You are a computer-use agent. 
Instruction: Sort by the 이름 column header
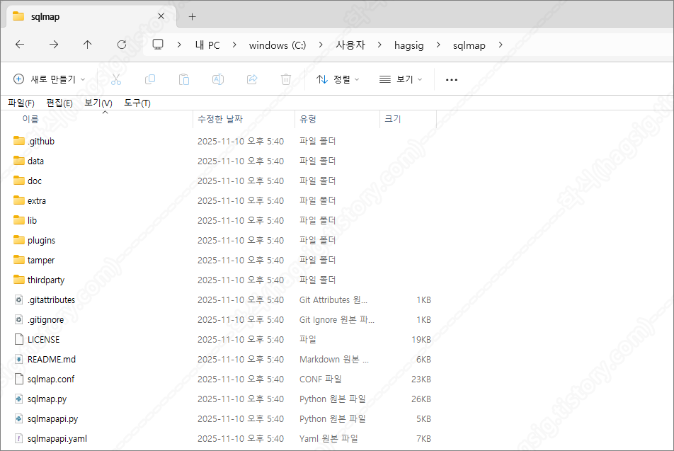[30, 119]
